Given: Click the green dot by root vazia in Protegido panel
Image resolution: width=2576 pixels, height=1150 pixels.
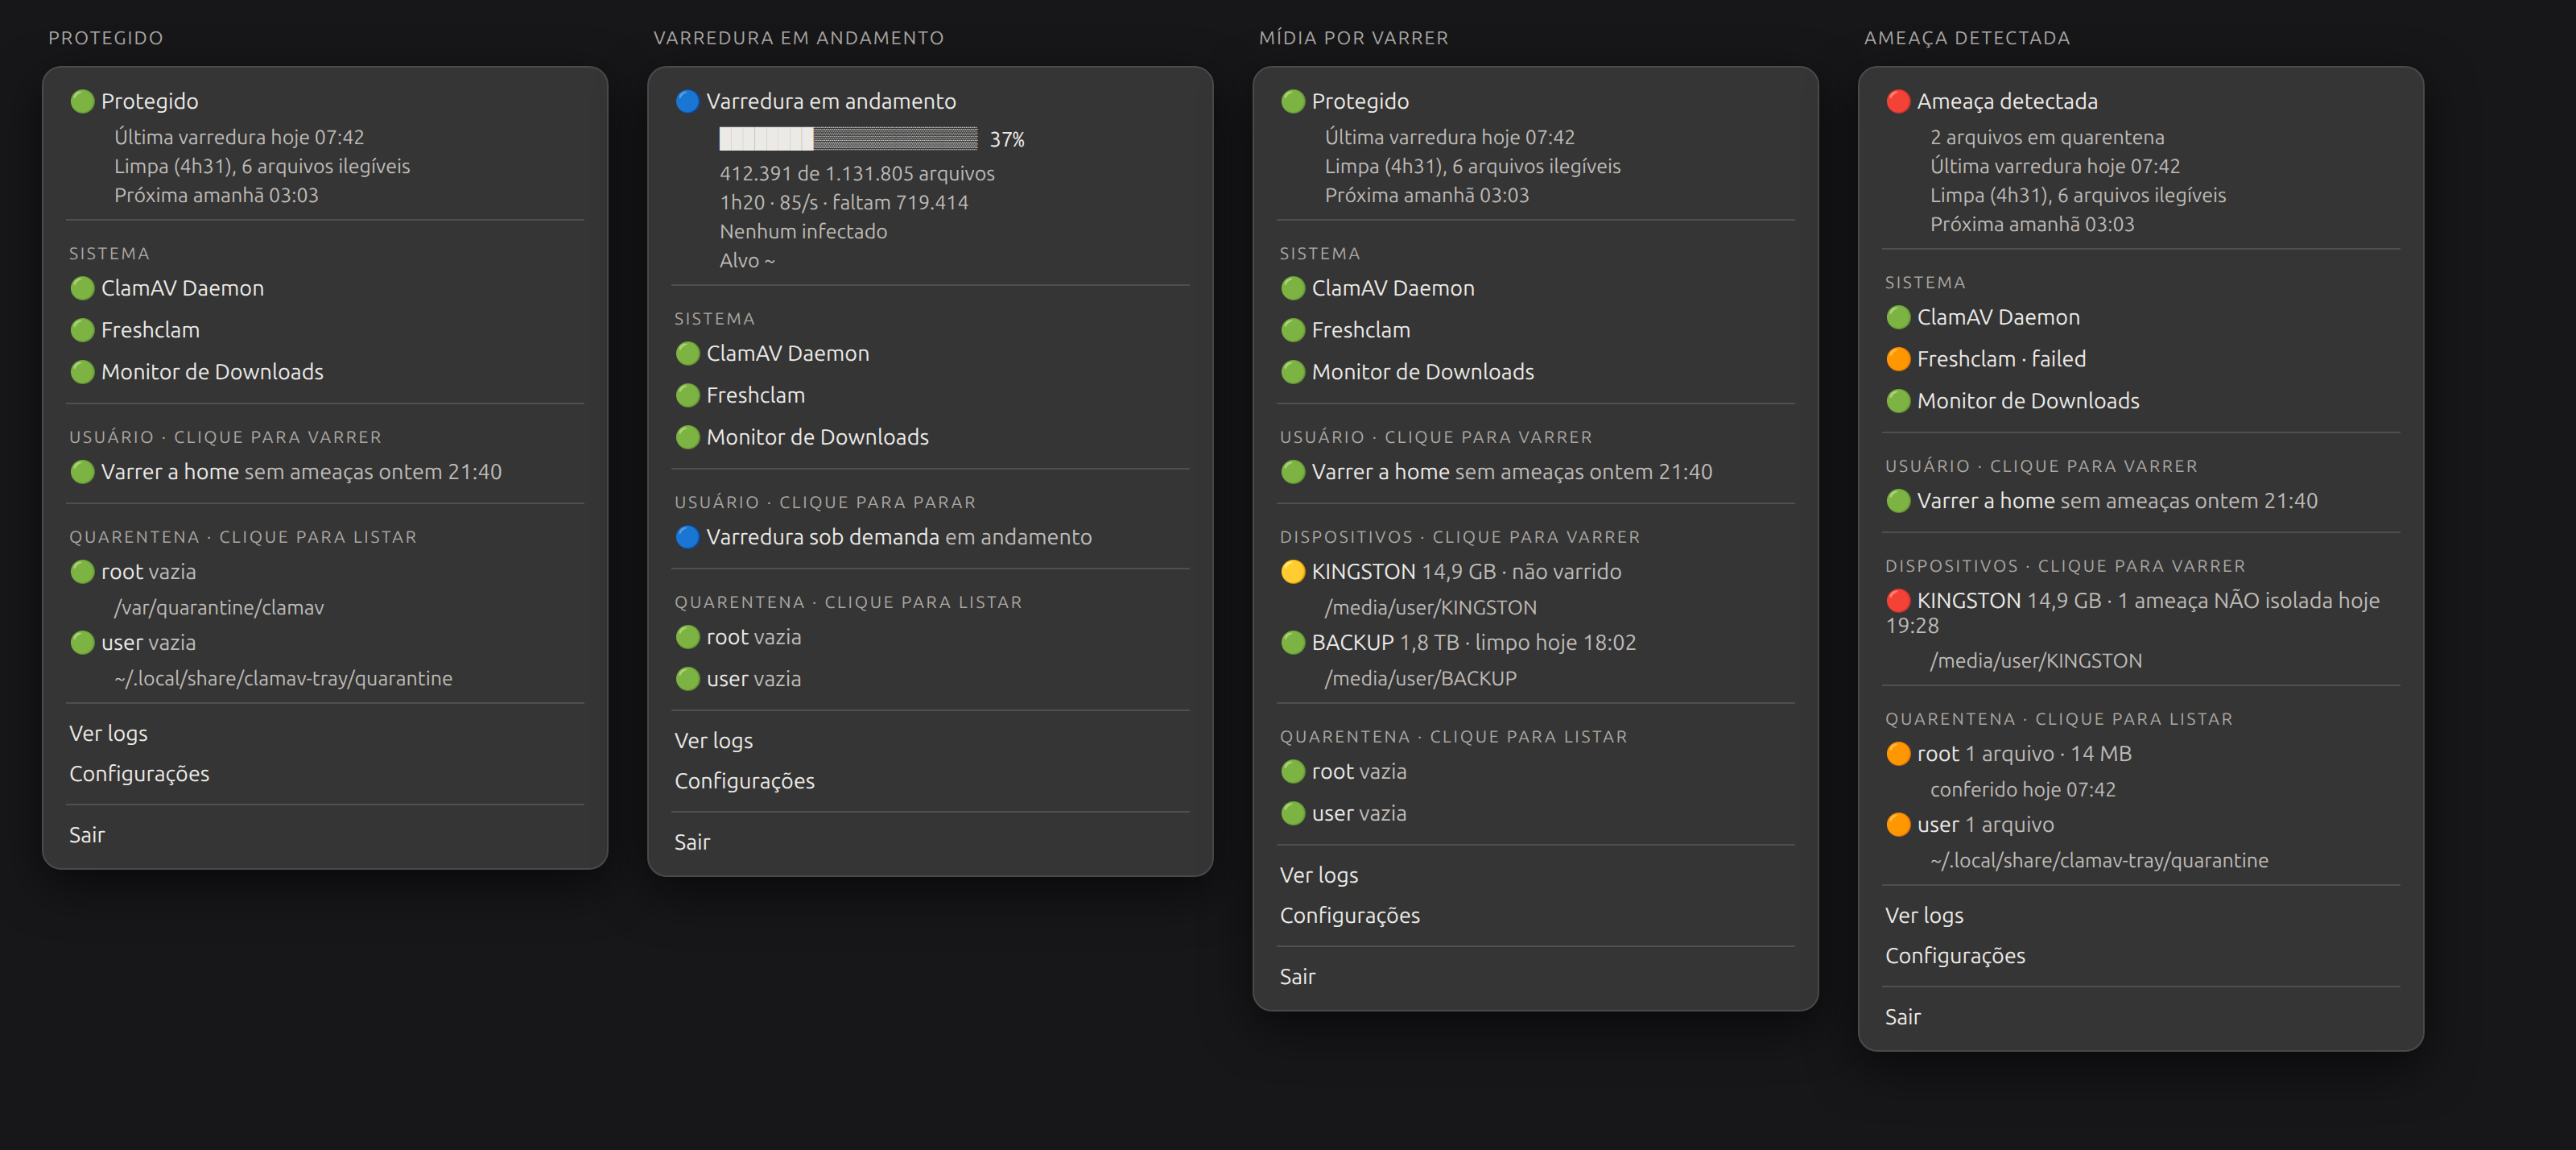Looking at the screenshot, I should [82, 572].
